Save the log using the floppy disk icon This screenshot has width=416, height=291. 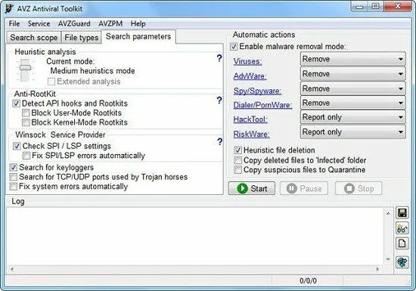tap(402, 213)
